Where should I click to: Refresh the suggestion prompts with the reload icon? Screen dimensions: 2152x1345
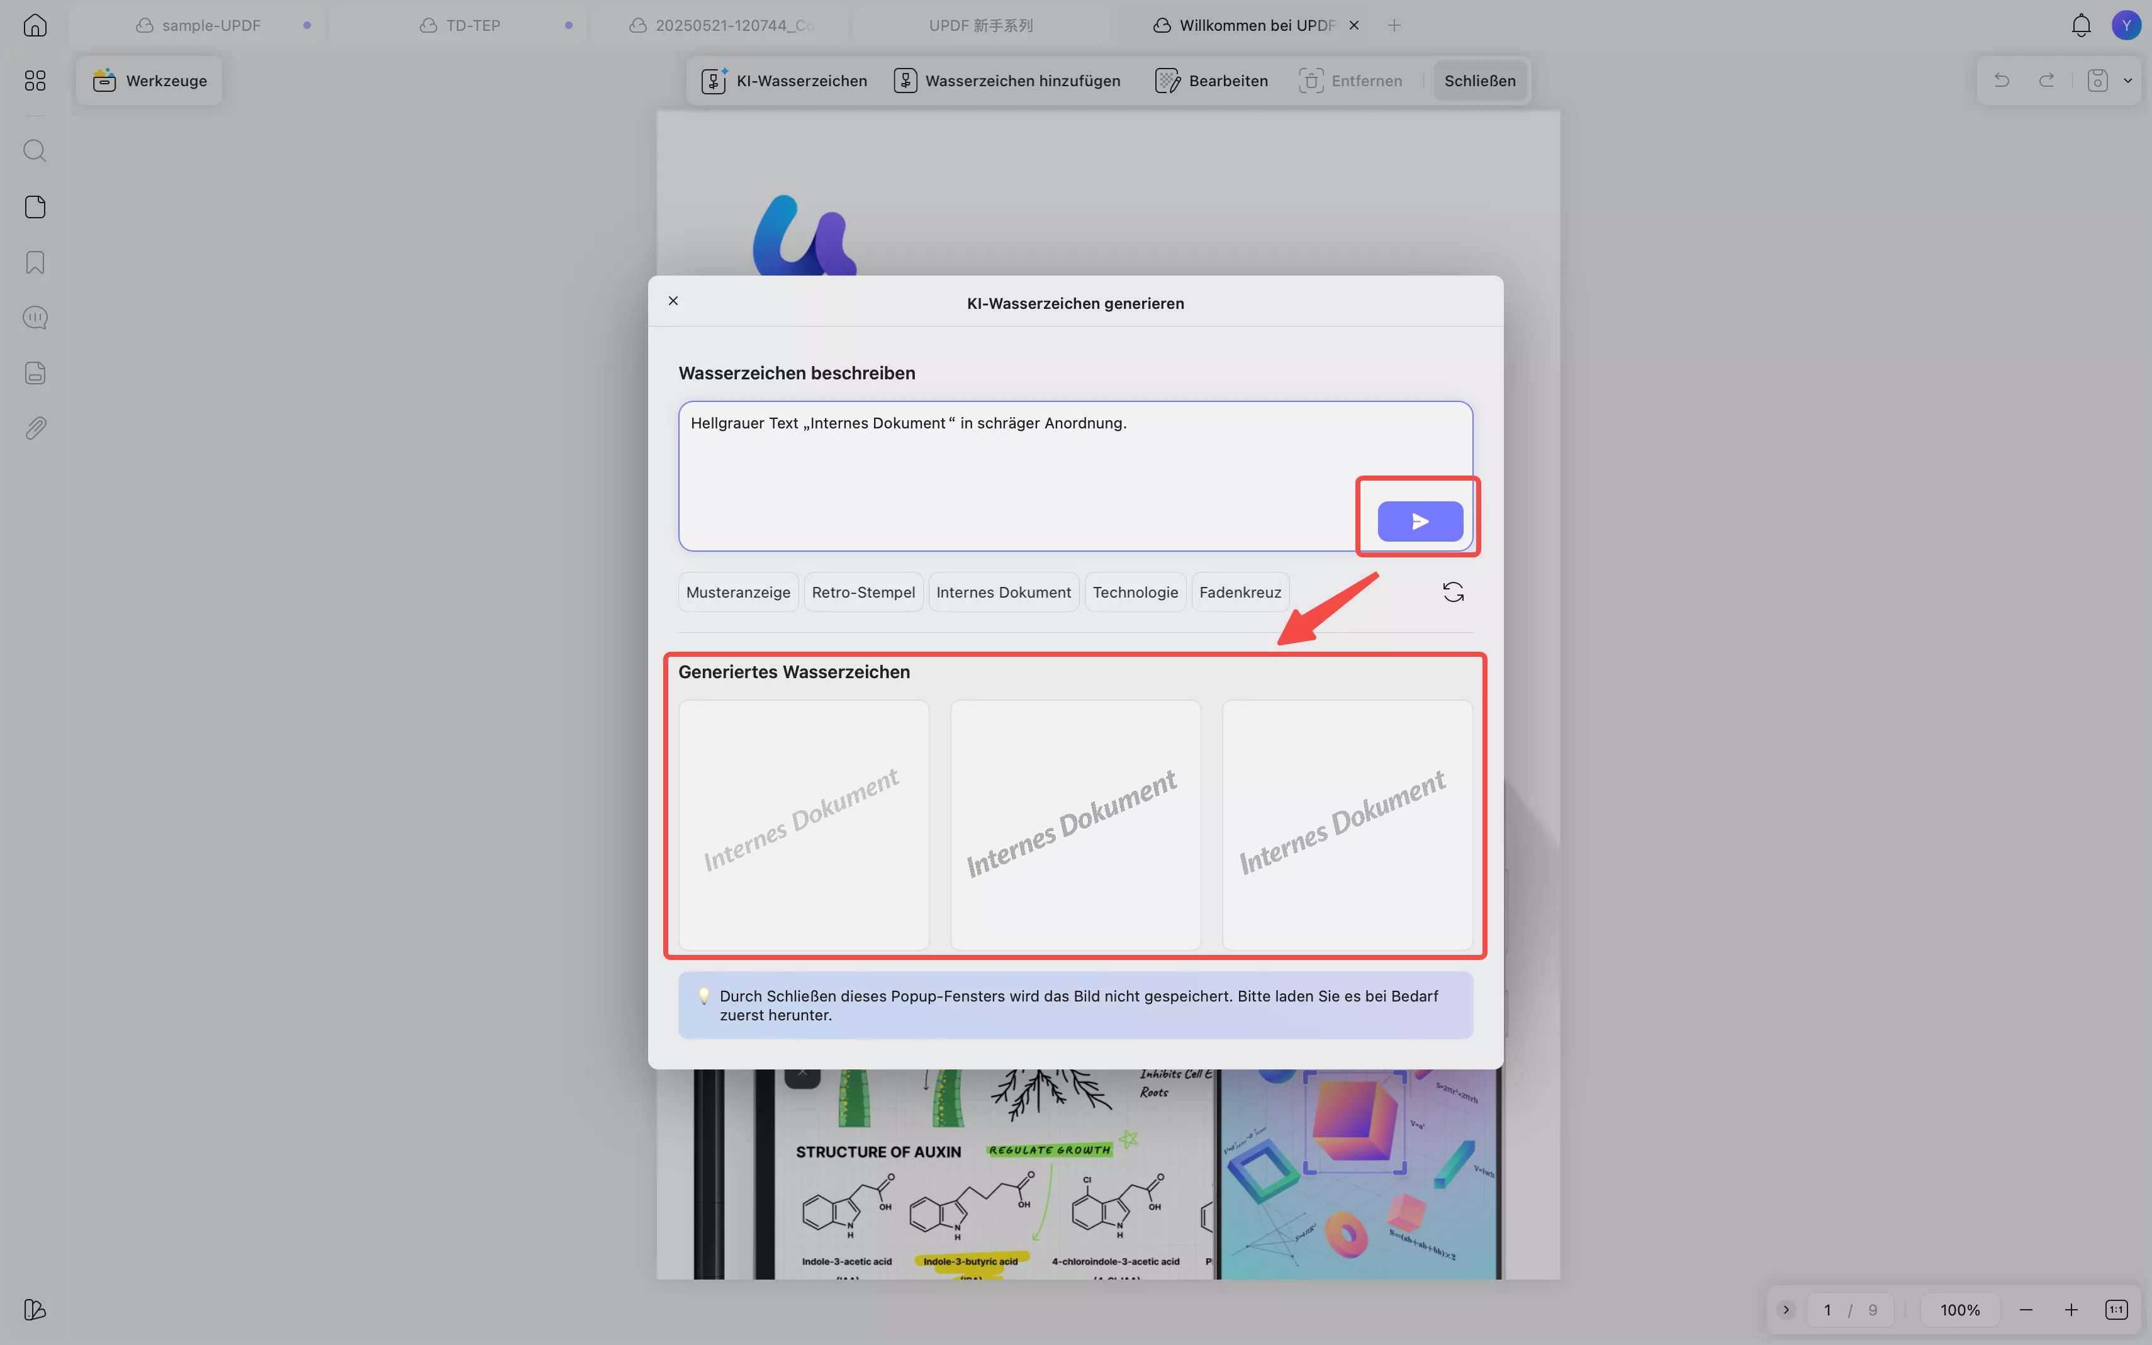click(1452, 593)
